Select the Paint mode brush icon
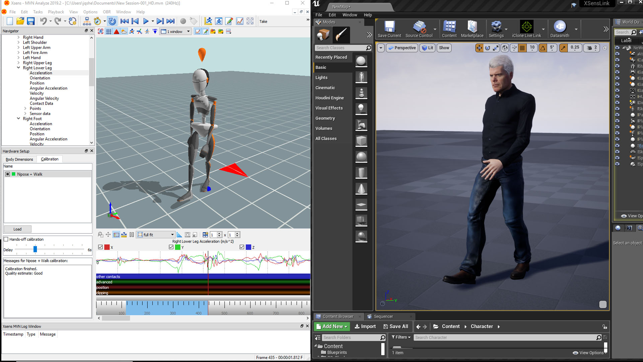Viewport: 643px width, 362px height. click(x=341, y=35)
